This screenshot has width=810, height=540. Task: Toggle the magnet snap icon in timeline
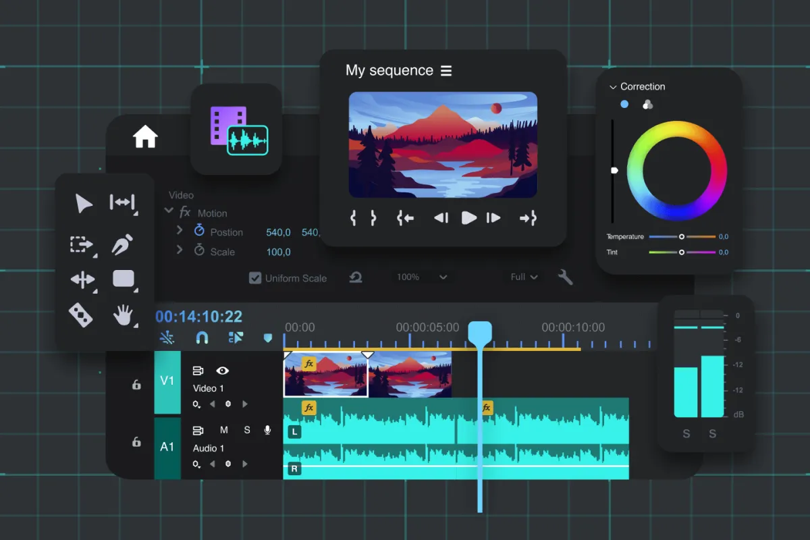tap(201, 337)
